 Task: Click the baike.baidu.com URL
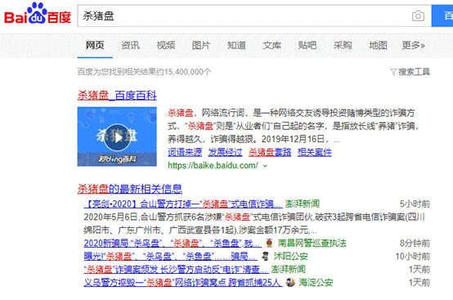(x=213, y=165)
